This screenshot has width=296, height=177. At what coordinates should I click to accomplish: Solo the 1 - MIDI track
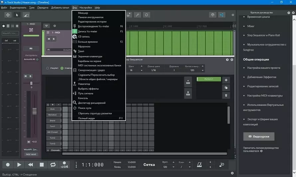pos(54,39)
